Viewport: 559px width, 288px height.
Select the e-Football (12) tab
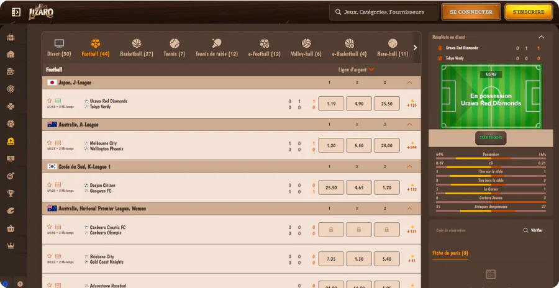click(x=264, y=48)
